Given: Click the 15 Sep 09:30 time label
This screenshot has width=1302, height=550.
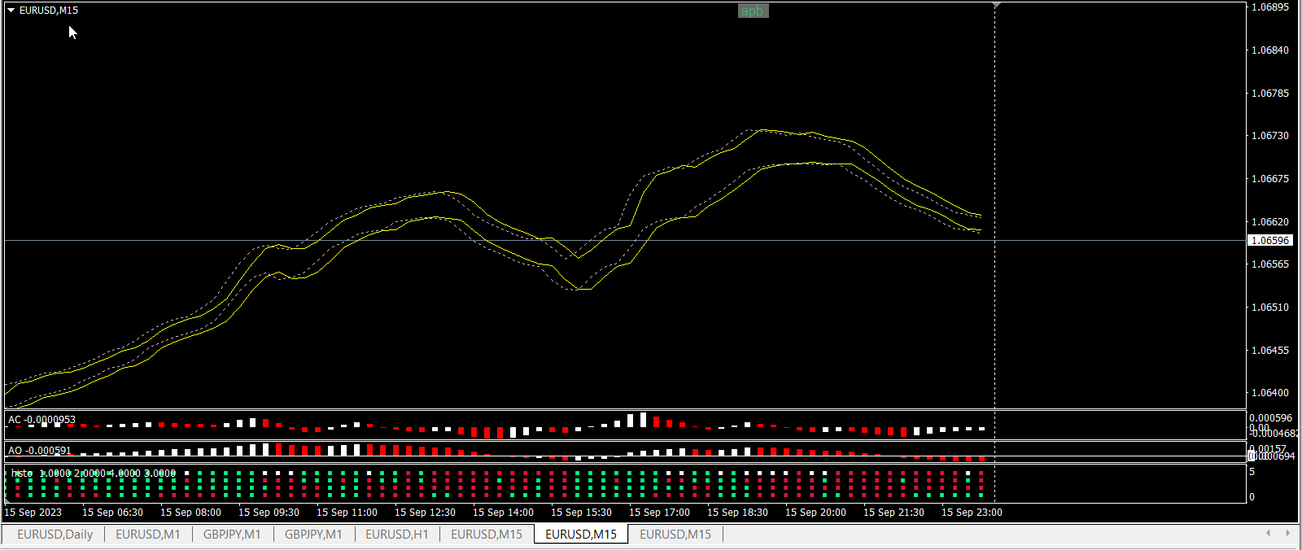Looking at the screenshot, I should (x=269, y=513).
